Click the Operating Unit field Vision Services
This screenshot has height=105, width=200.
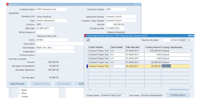pyautogui.click(x=52, y=17)
